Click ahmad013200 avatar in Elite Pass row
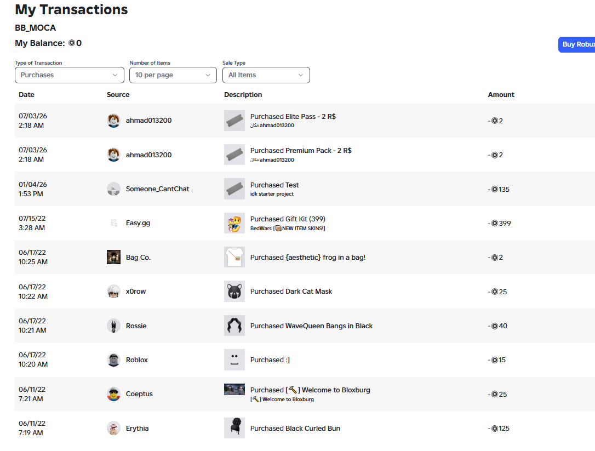The height and width of the screenshot is (451, 595). tap(113, 121)
